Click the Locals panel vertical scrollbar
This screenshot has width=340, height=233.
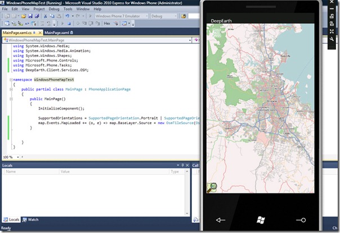[187, 192]
